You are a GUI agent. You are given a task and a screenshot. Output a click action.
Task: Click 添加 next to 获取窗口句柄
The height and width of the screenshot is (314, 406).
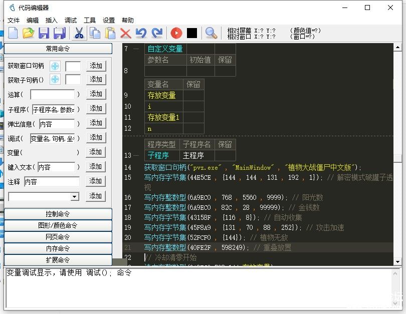point(96,66)
